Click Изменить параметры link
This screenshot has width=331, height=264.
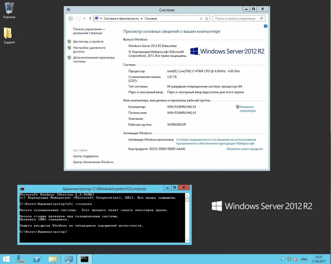point(248,109)
